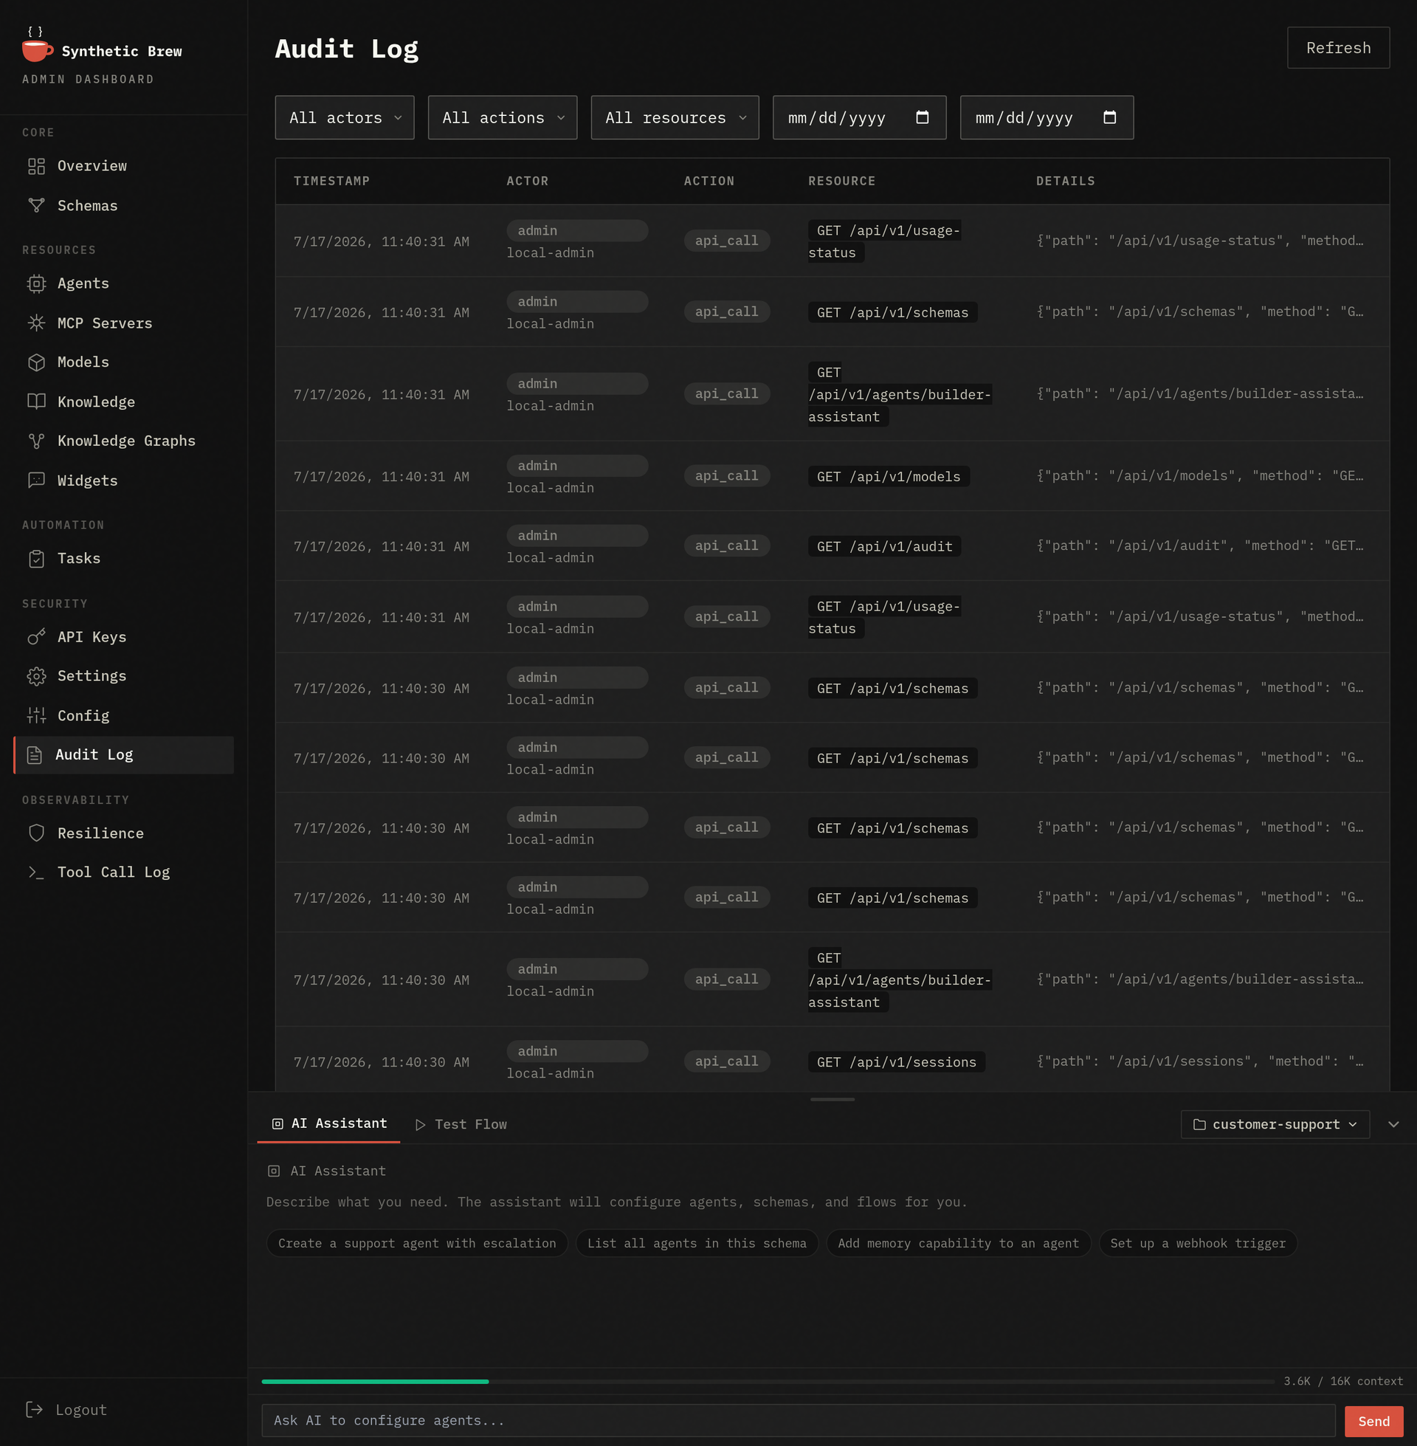Screen dimensions: 1417x1446
Task: Click the Logout arrow icon
Action: click(x=34, y=1410)
